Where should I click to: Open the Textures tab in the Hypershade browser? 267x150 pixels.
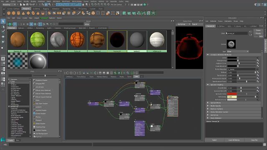pos(21,28)
